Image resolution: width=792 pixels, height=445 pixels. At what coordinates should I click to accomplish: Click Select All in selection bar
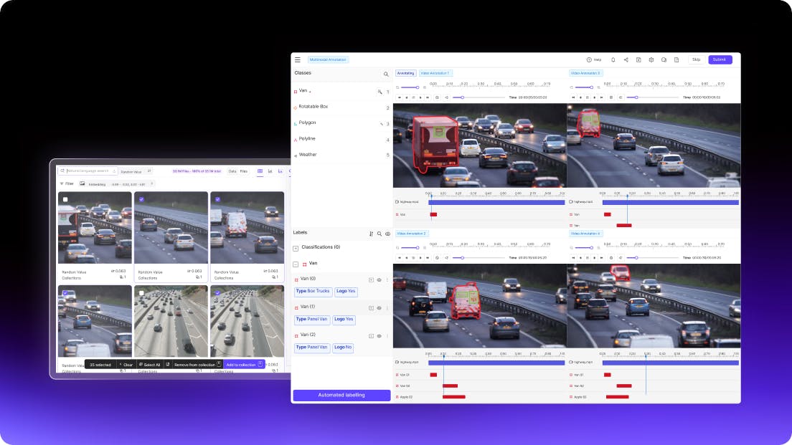[x=149, y=364]
